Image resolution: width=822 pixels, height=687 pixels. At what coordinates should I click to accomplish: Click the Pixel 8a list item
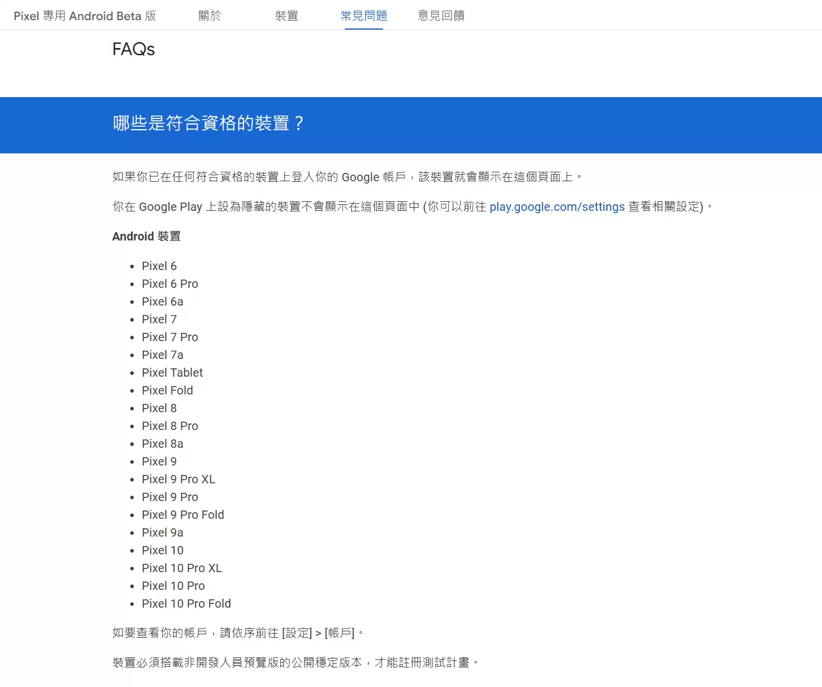coord(162,444)
